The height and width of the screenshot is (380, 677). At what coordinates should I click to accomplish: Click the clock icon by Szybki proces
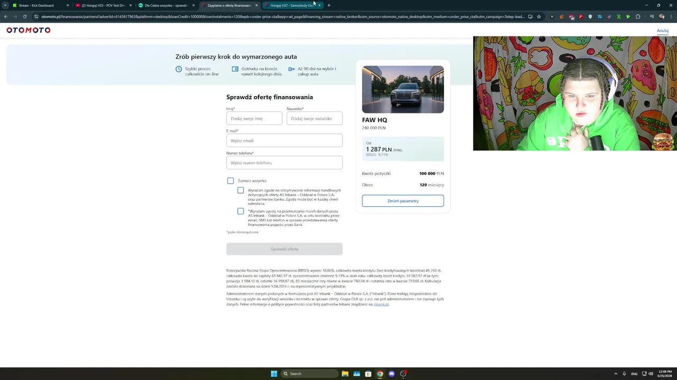pos(179,69)
